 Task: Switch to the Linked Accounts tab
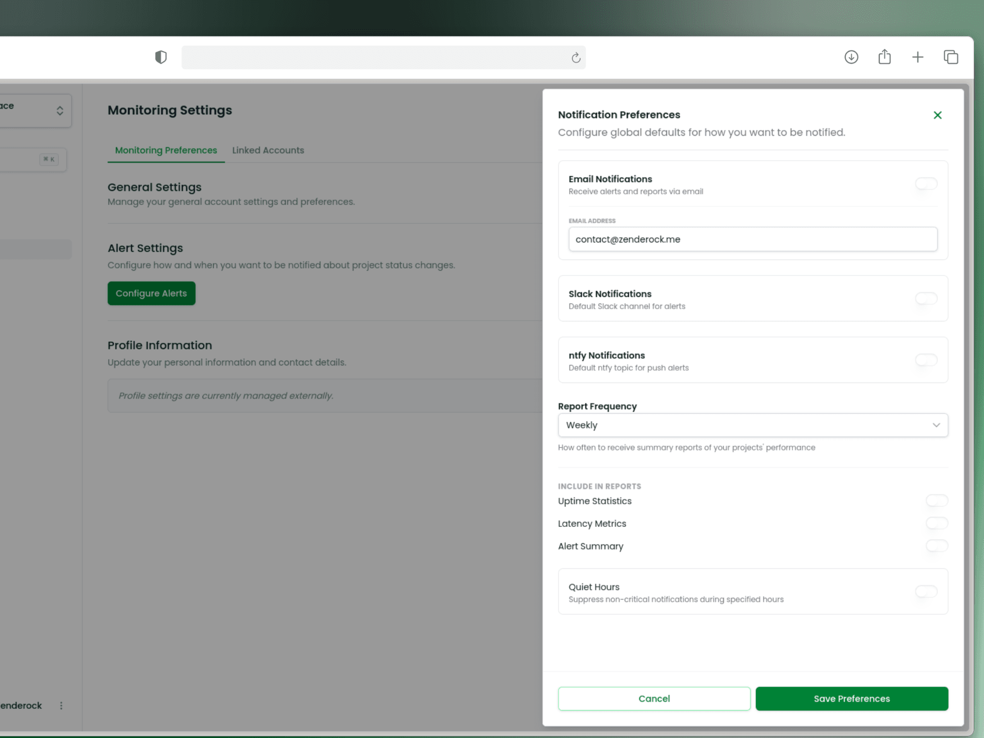point(268,150)
